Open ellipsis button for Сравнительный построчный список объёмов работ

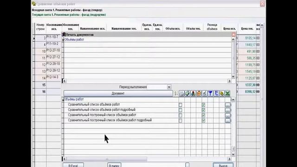(228, 116)
